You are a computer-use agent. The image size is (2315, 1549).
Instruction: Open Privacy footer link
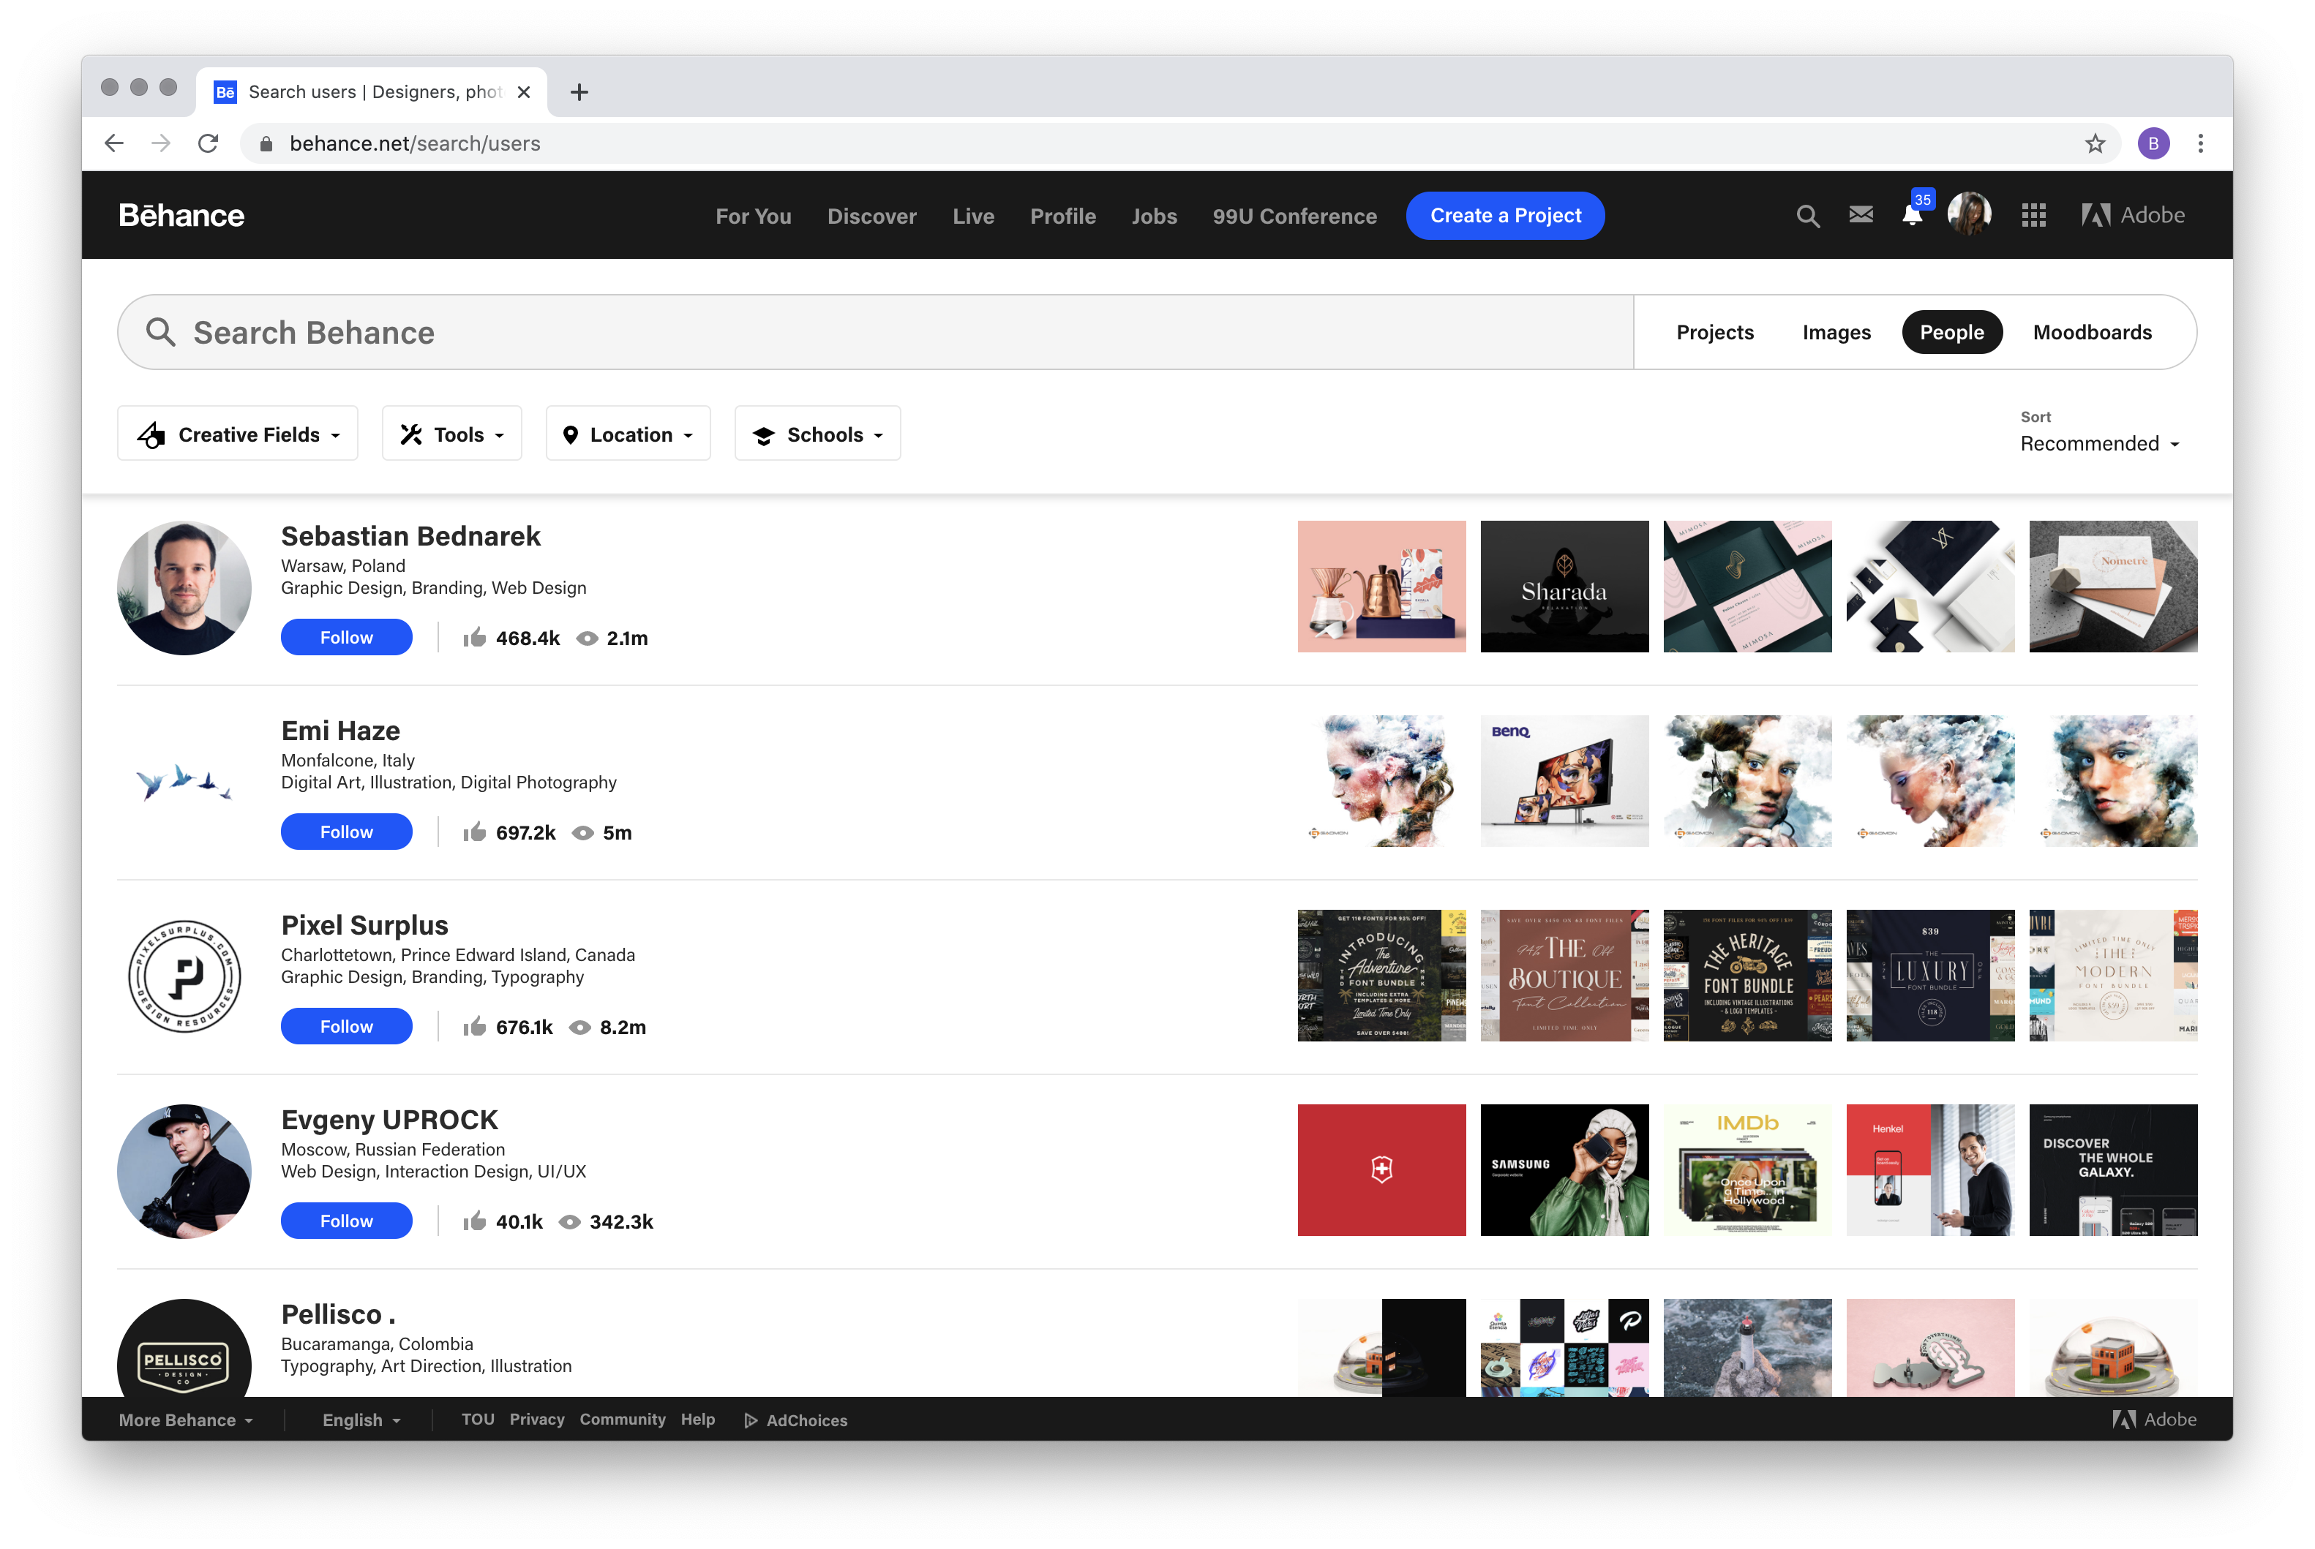[536, 1419]
